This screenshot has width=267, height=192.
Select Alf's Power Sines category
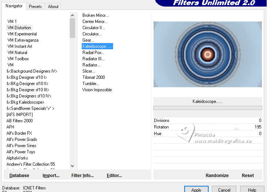click(21, 146)
